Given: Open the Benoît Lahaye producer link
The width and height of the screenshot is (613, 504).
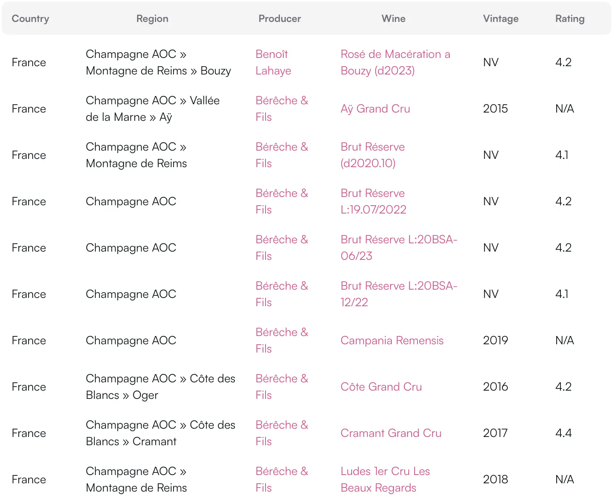Looking at the screenshot, I should click(x=273, y=62).
